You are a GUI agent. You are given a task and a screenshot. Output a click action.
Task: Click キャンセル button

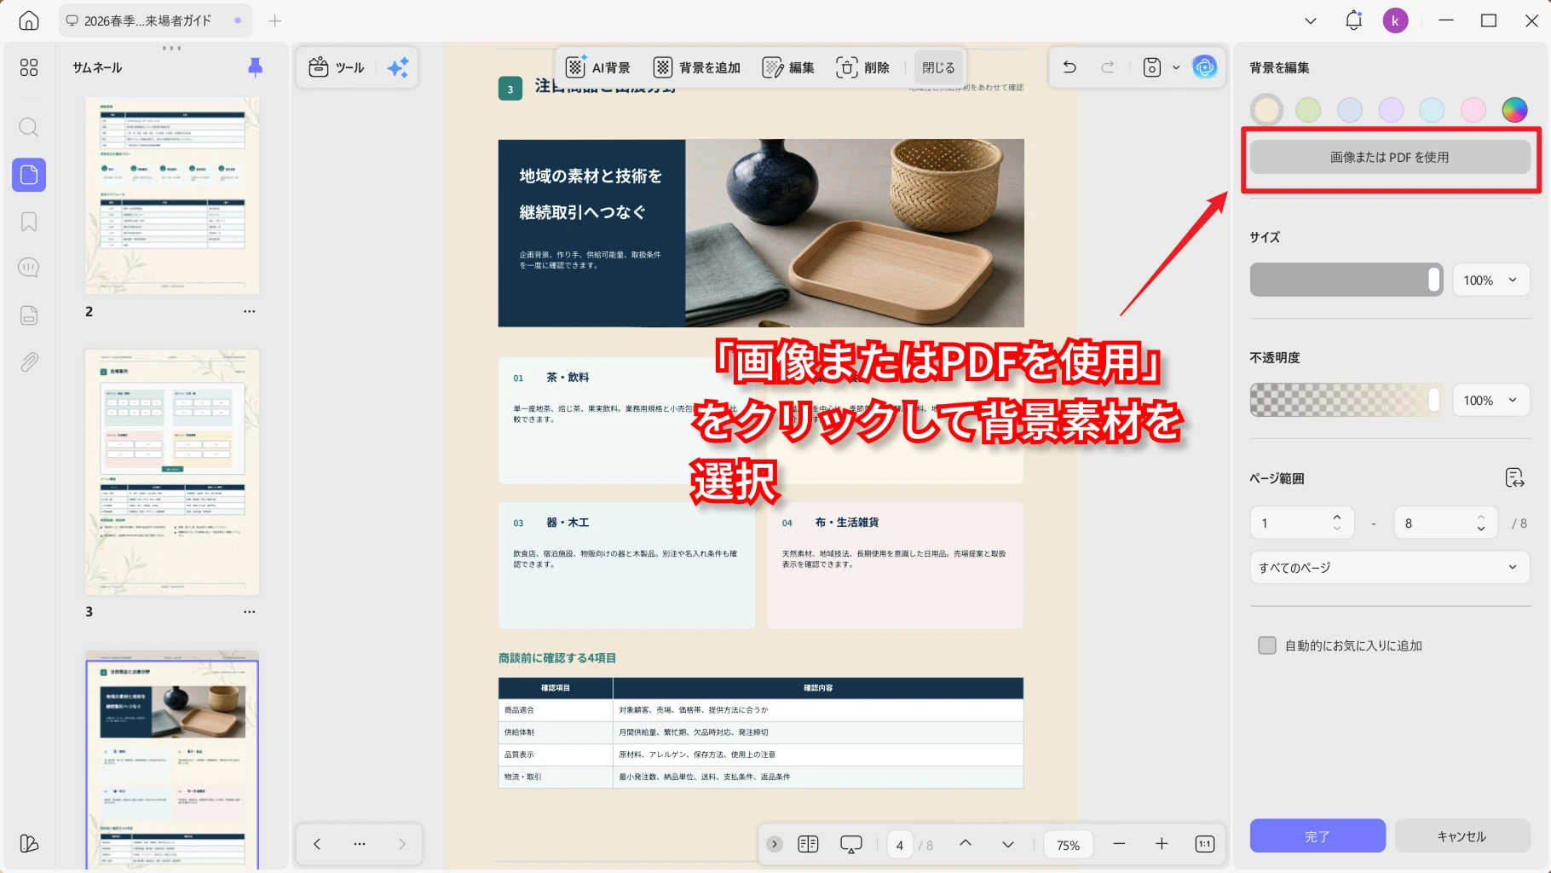click(x=1462, y=836)
